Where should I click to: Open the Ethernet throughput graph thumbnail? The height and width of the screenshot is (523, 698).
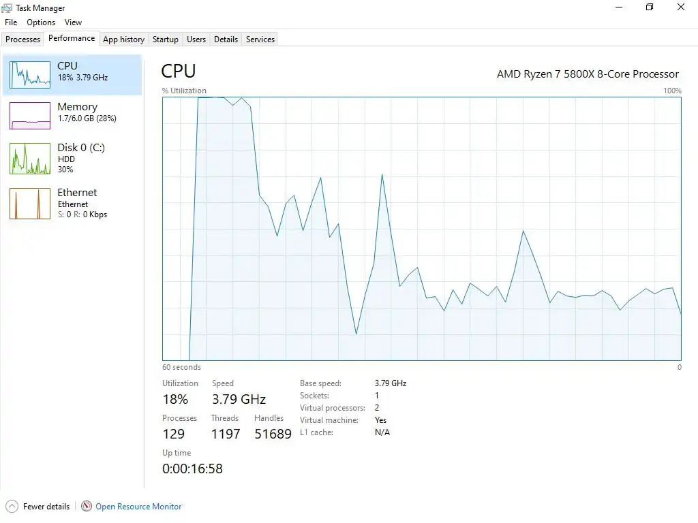click(x=30, y=204)
